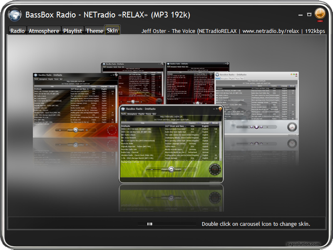333x250 pixels.
Task: Minimize the BassBox Radio window
Action: (300, 15)
